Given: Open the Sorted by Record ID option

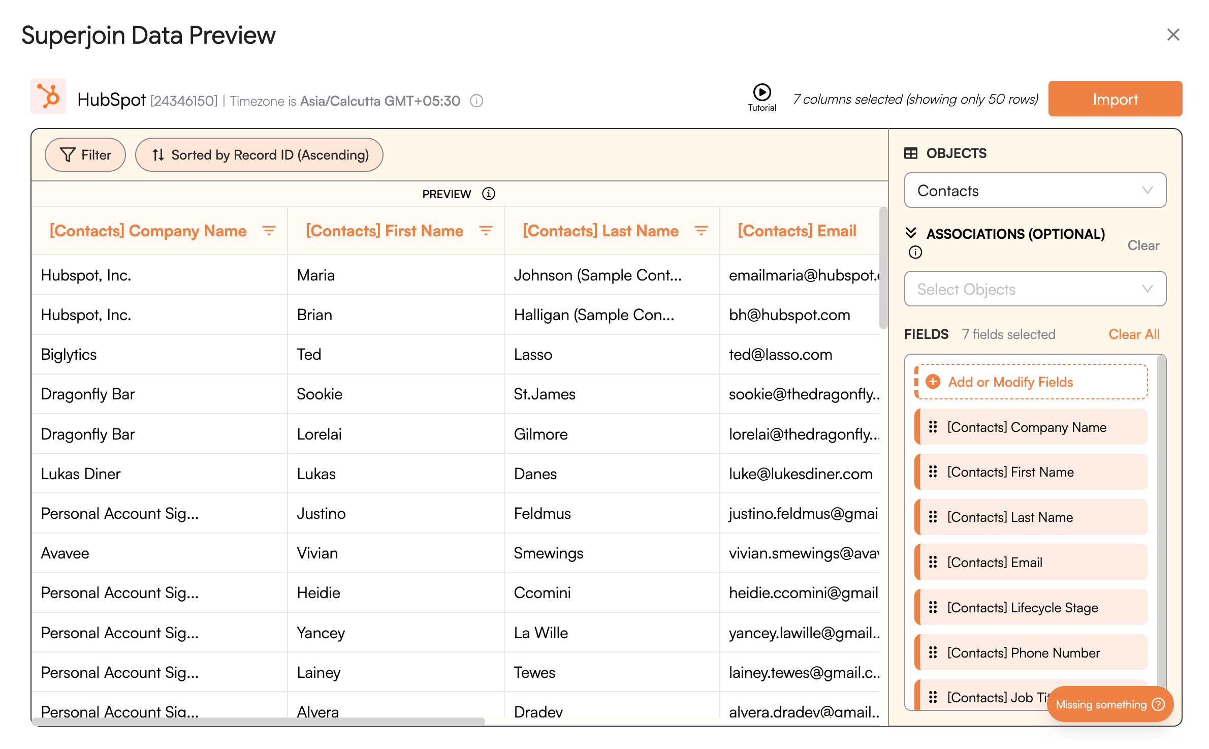Looking at the screenshot, I should click(x=259, y=154).
